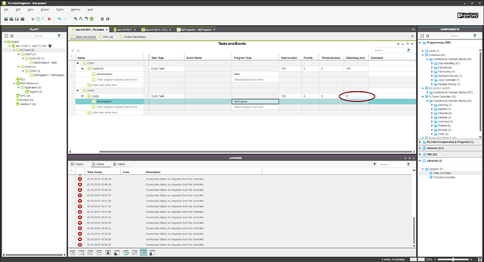This screenshot has width=484, height=262.
Task: Click the move-down arrow above the task table
Action: click(x=78, y=50)
